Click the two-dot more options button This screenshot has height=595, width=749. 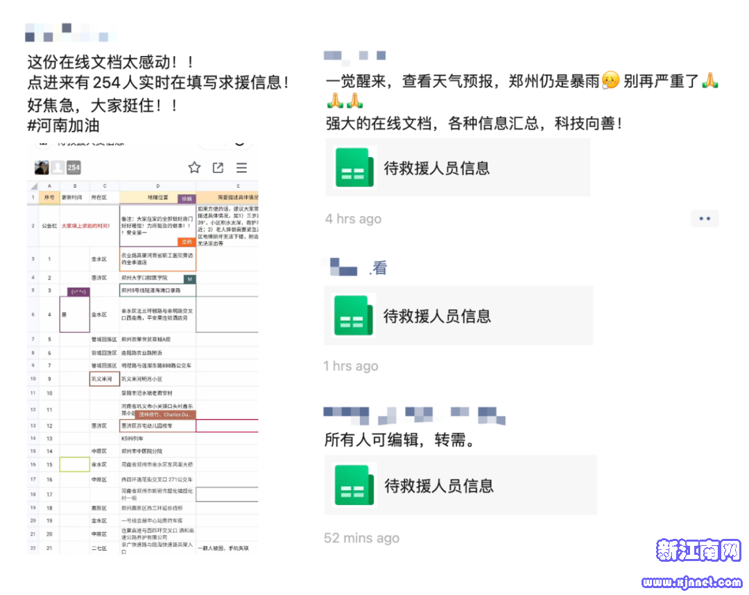click(x=705, y=219)
